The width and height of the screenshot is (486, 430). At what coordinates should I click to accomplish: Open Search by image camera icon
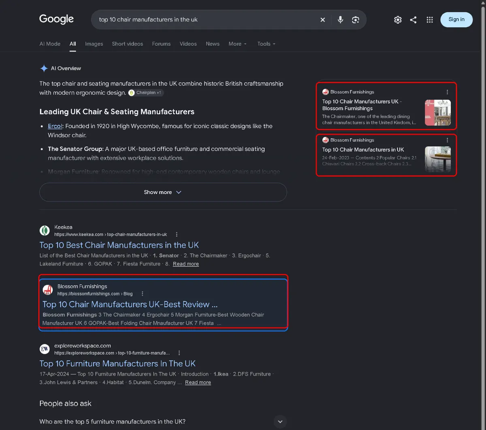(x=356, y=20)
